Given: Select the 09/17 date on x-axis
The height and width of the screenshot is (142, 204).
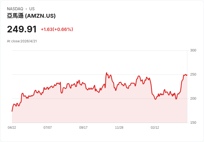Looking at the screenshot, I should pos(83,128).
